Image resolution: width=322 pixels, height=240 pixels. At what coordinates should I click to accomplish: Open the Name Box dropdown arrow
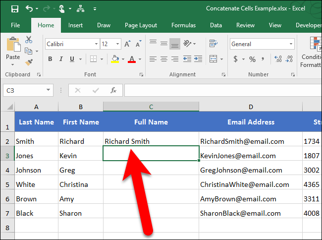[x=49, y=90]
